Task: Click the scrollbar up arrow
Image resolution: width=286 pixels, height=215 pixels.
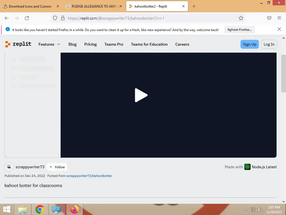Action: coord(283,38)
